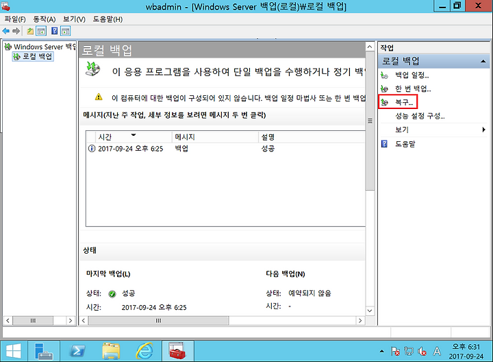Launch PowerShell from the taskbar
493x362 pixels.
[77, 350]
